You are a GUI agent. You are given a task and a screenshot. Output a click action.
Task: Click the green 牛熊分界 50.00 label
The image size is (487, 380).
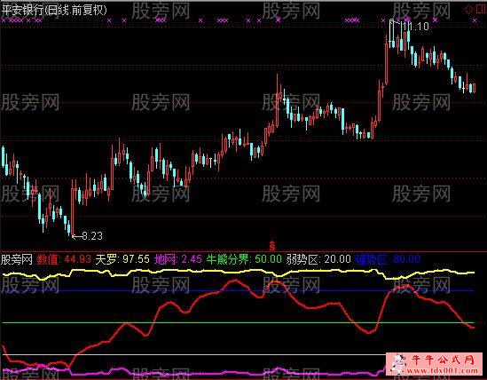(x=244, y=259)
